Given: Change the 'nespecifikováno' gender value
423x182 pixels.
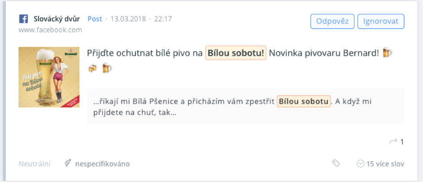Looking at the screenshot, I should tap(102, 164).
